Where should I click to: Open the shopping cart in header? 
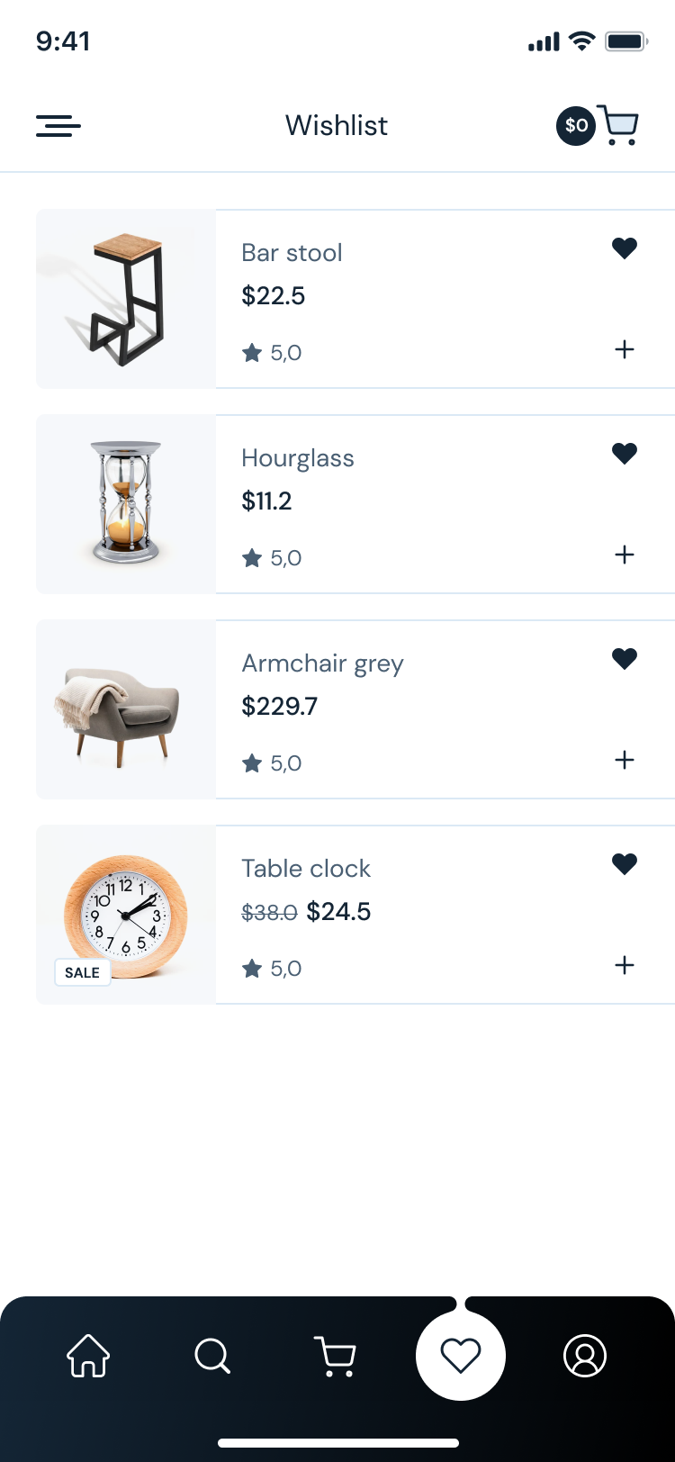tap(619, 125)
